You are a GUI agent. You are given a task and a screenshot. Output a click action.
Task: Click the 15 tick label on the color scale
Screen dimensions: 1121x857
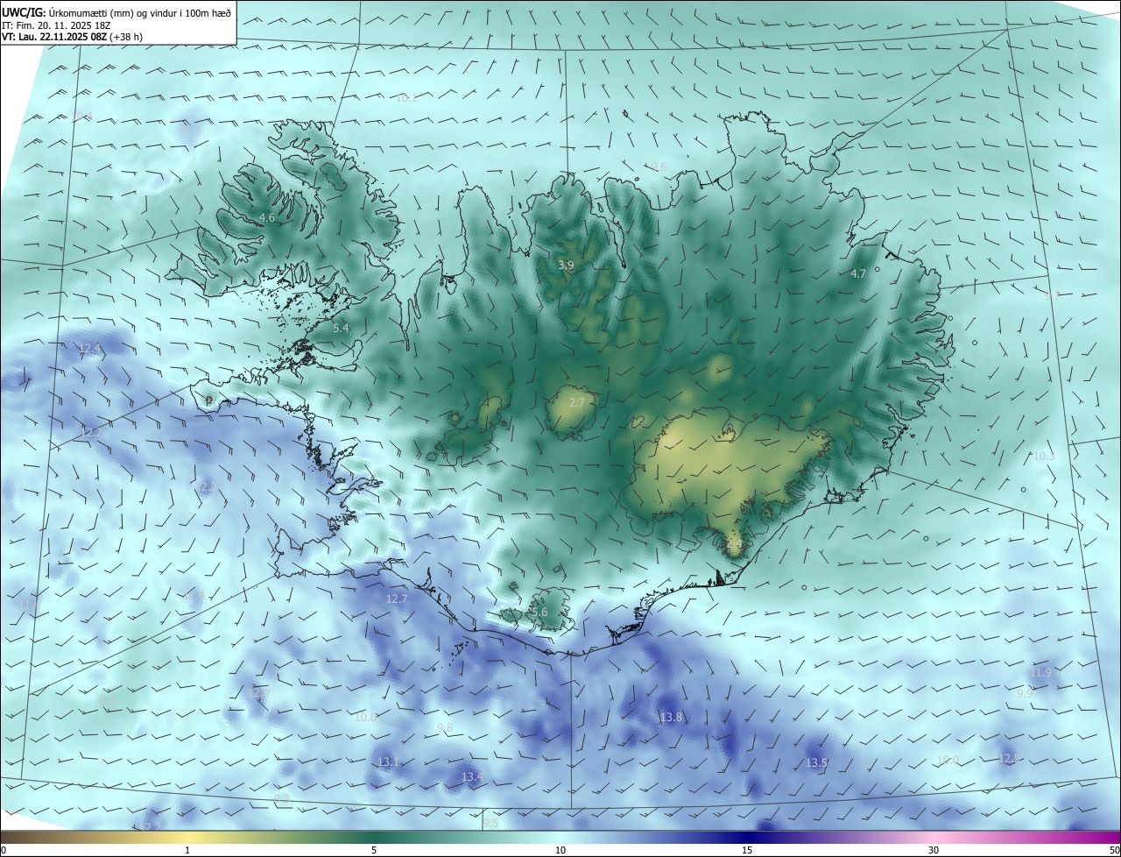[x=747, y=850]
